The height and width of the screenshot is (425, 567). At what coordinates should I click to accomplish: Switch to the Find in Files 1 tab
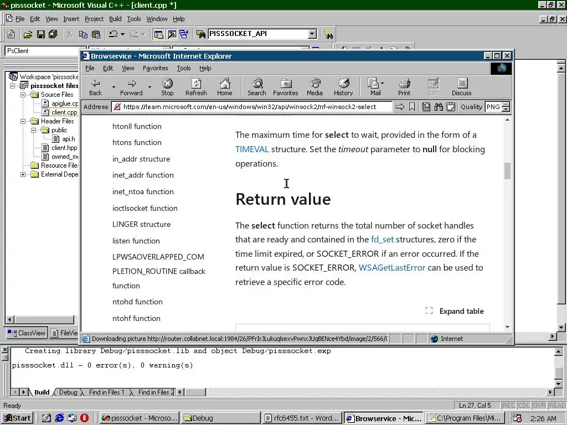pyautogui.click(x=106, y=392)
